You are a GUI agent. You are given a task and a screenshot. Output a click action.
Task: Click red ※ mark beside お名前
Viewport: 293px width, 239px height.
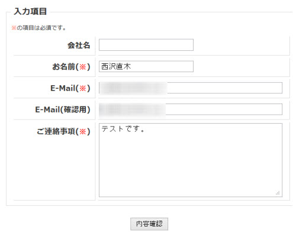click(83, 67)
